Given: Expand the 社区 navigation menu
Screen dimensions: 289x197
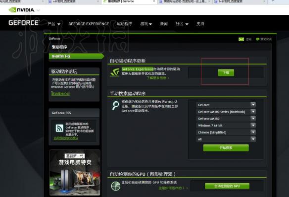Looking at the screenshot, I should tap(182, 24).
